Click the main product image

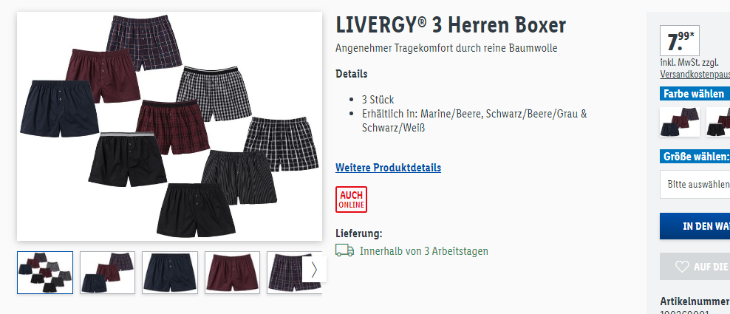(169, 126)
